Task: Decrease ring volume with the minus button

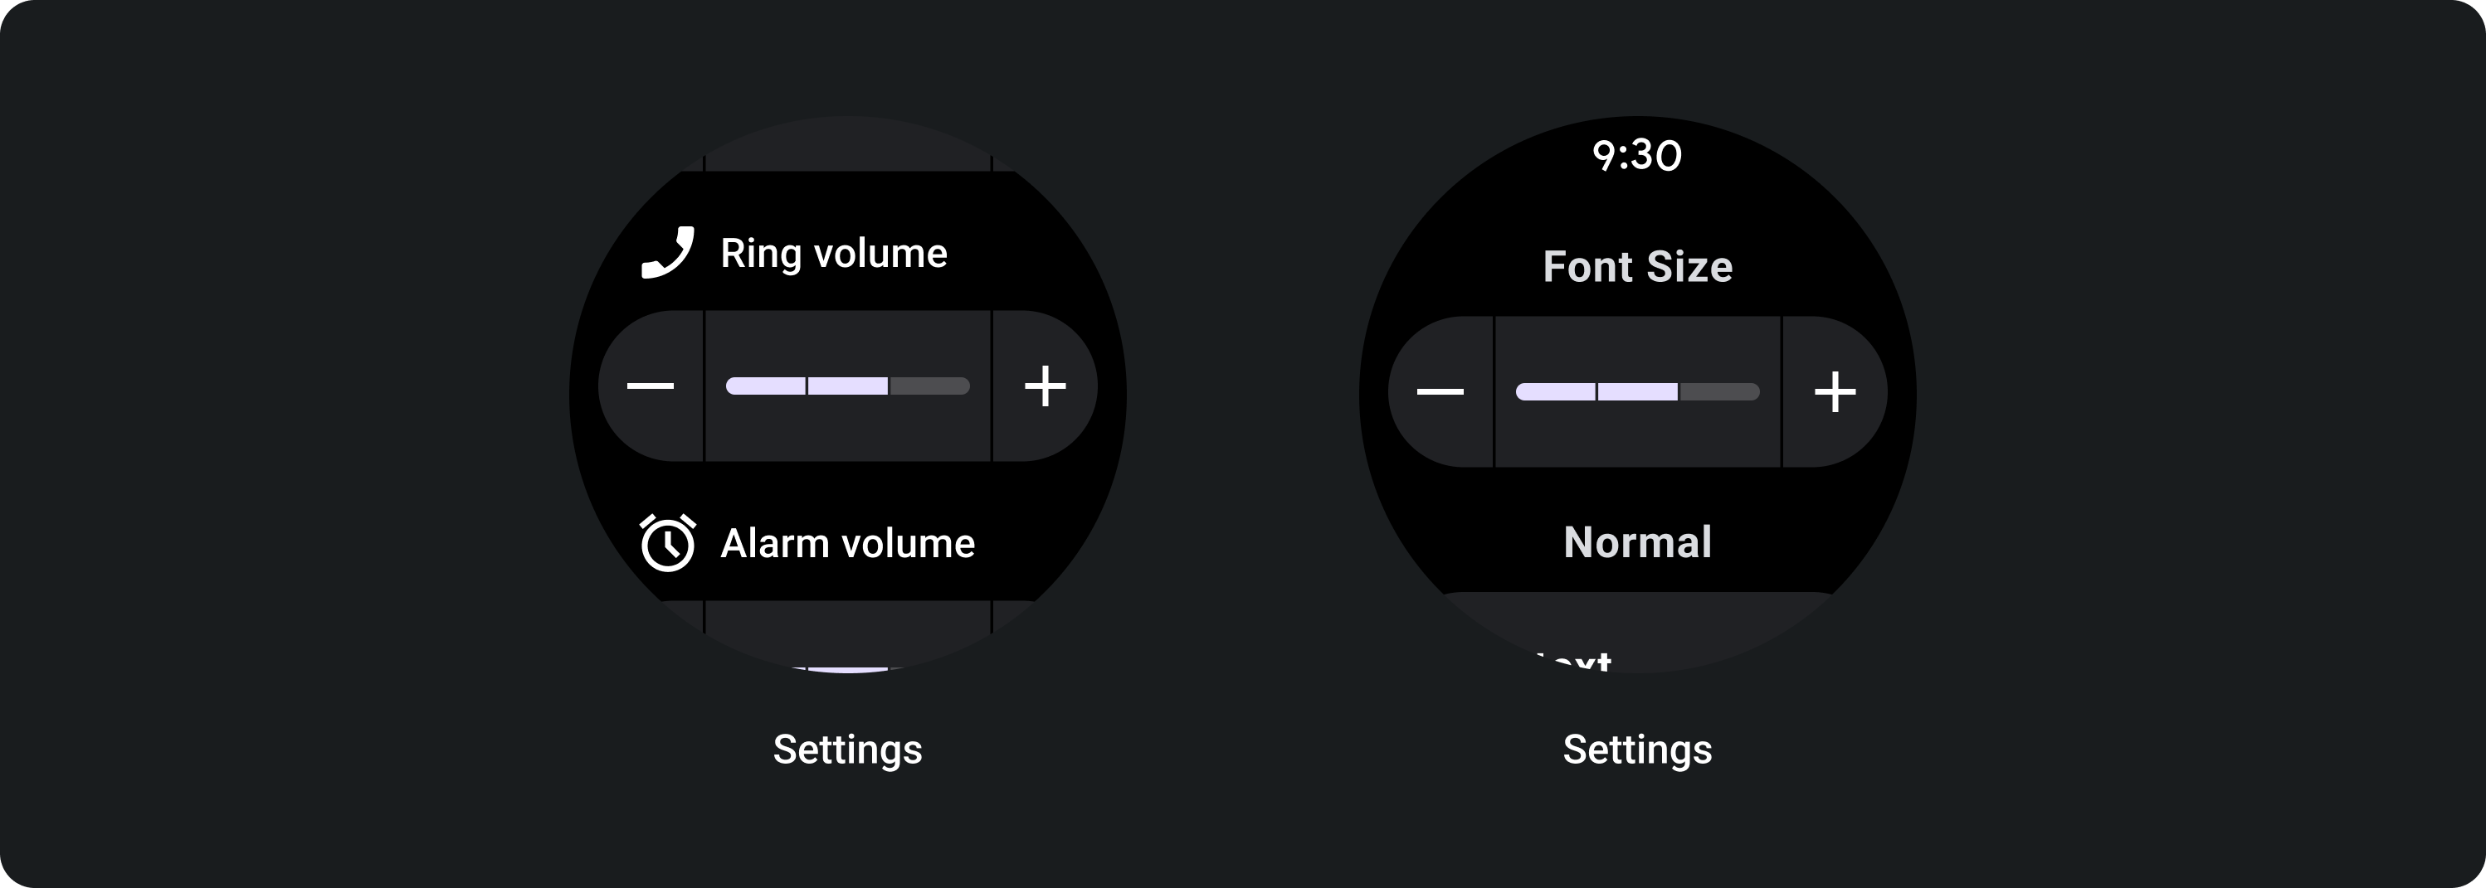Action: pyautogui.click(x=651, y=386)
